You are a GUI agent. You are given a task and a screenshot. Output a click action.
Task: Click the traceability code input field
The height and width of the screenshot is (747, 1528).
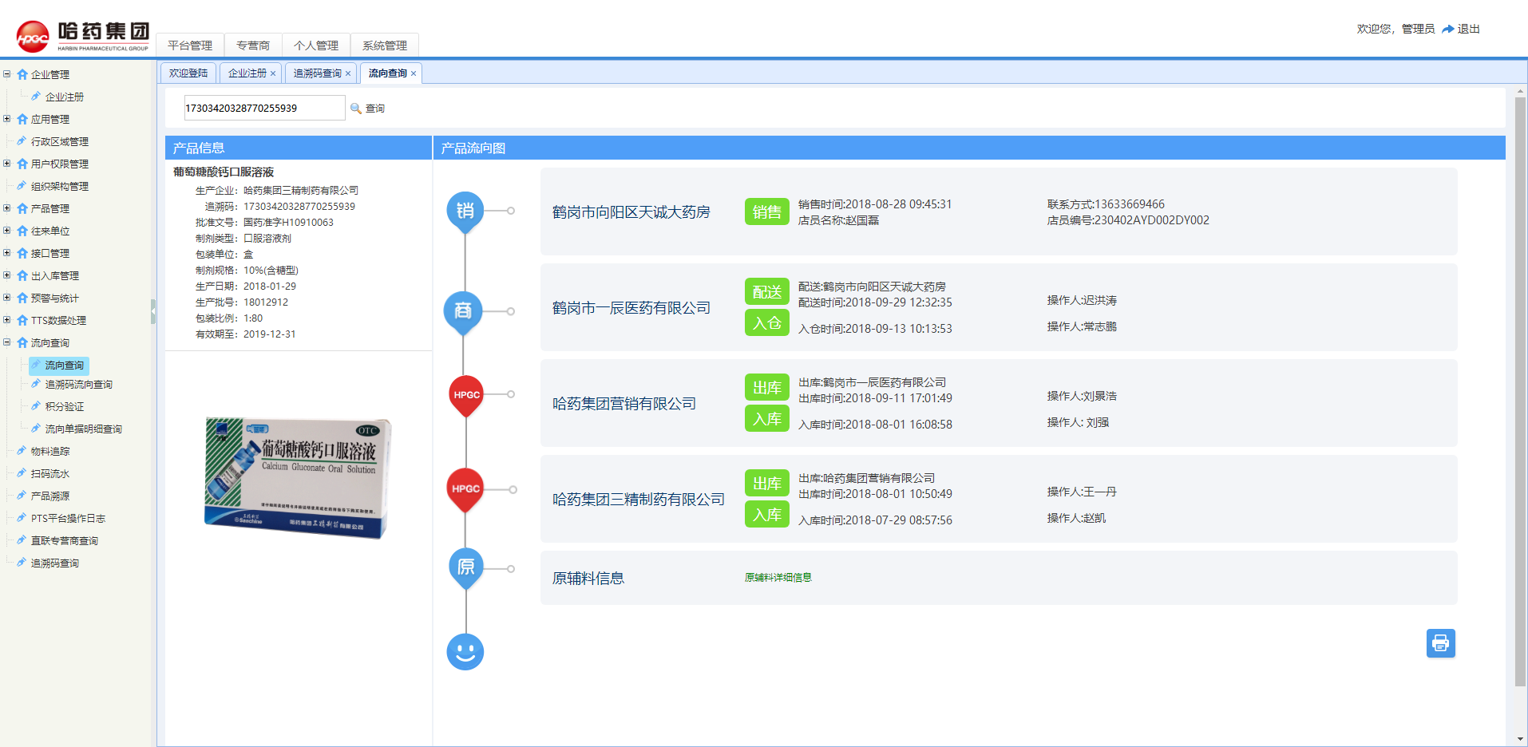263,109
